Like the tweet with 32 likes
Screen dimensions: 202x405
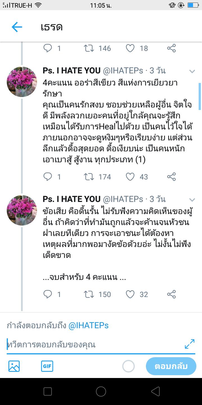pyautogui.click(x=130, y=294)
